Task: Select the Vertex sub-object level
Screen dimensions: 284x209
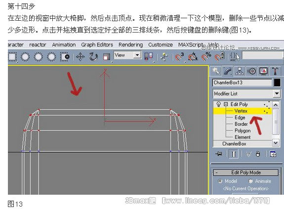Action: [x=241, y=111]
